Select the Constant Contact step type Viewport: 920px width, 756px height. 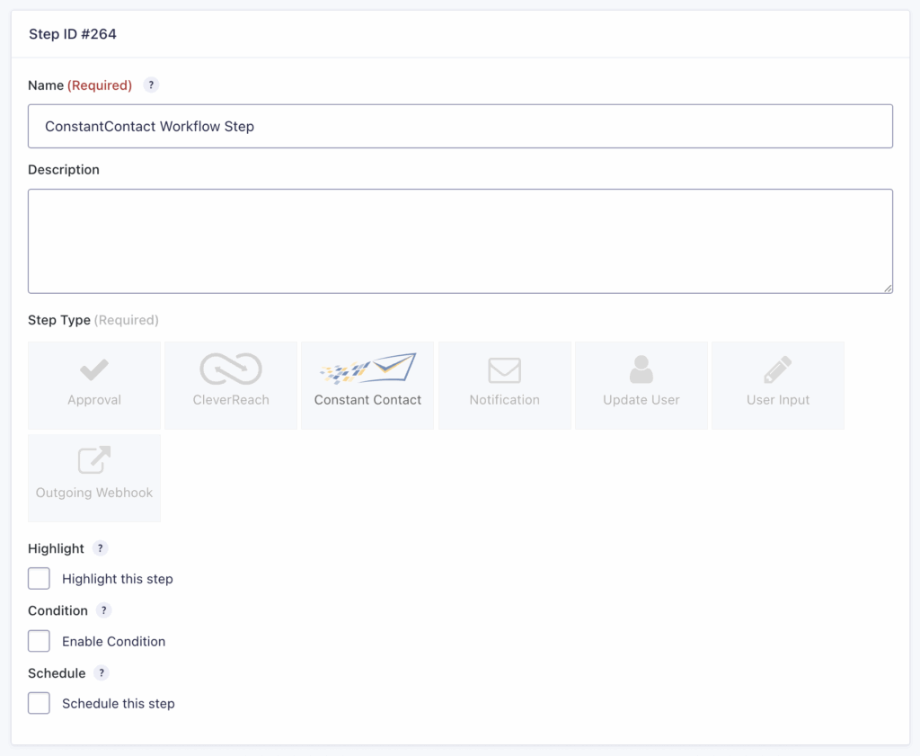coord(367,385)
